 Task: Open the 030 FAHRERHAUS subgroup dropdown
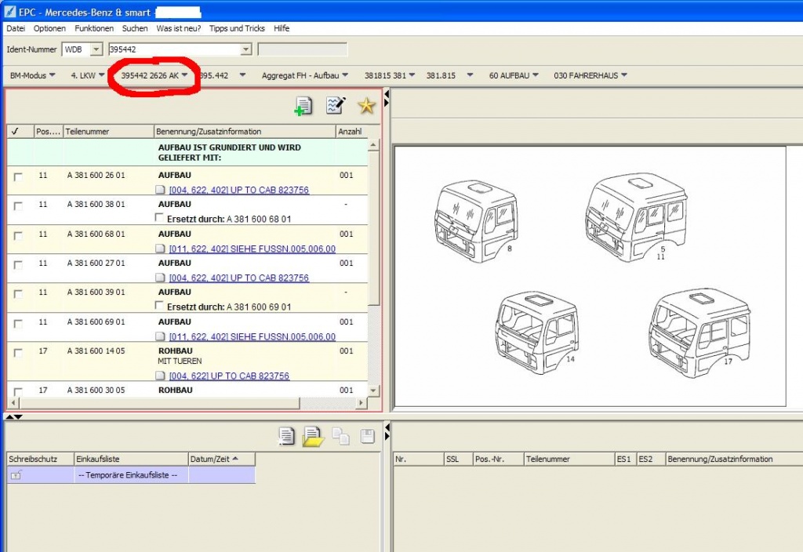coord(590,76)
